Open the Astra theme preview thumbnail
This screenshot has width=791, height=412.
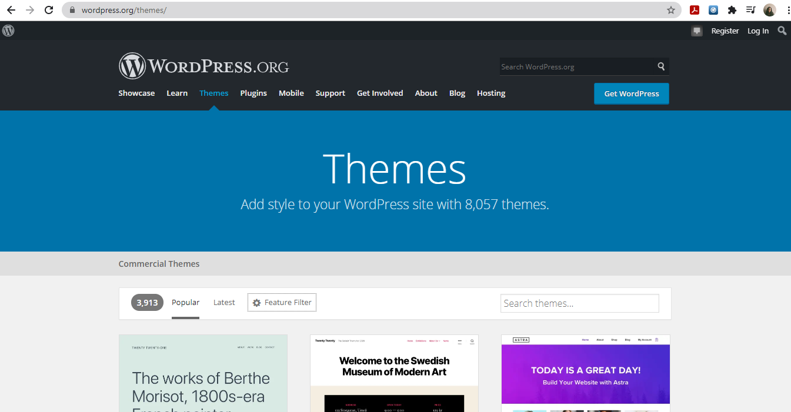[586, 373]
